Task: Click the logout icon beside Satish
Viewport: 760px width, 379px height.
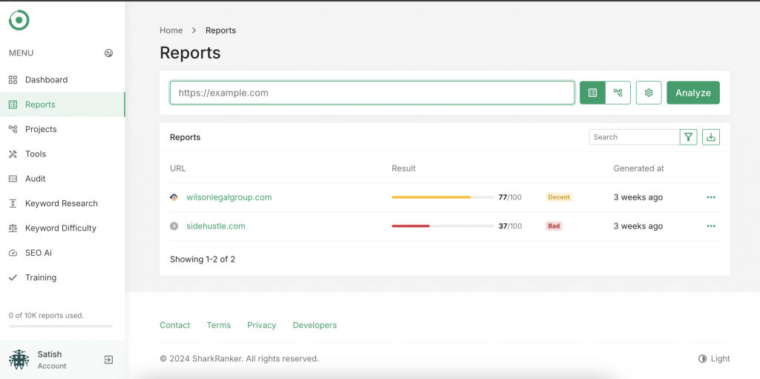Action: (x=108, y=360)
